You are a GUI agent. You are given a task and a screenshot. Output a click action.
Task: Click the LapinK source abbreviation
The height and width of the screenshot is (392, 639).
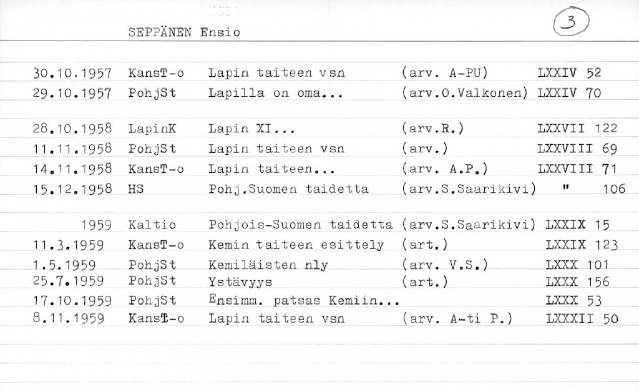pyautogui.click(x=152, y=129)
